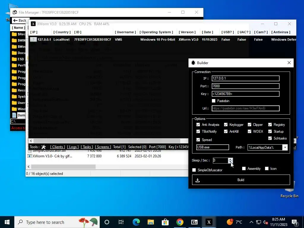Image resolution: width=304 pixels, height=228 pixels.
Task: Select the Dum file icon in File Manager
Action: point(14,115)
